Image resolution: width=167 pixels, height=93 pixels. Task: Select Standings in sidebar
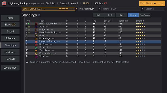(10, 45)
